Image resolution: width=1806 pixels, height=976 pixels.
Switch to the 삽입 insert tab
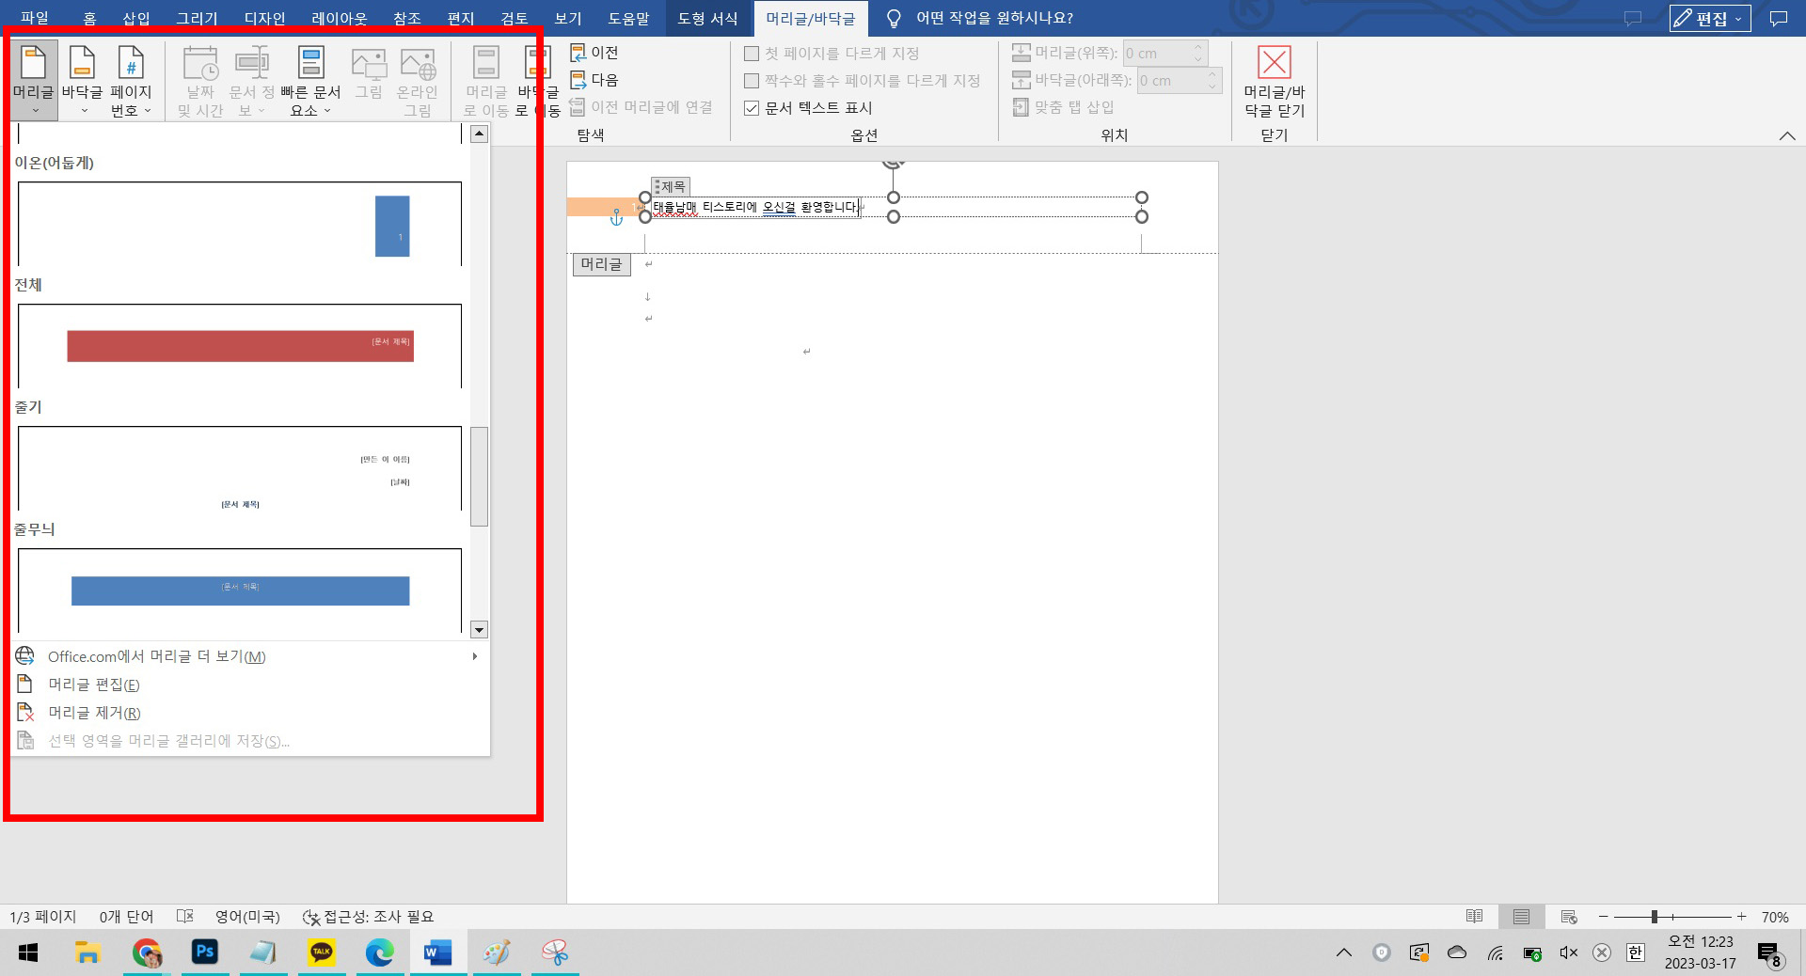pyautogui.click(x=136, y=18)
